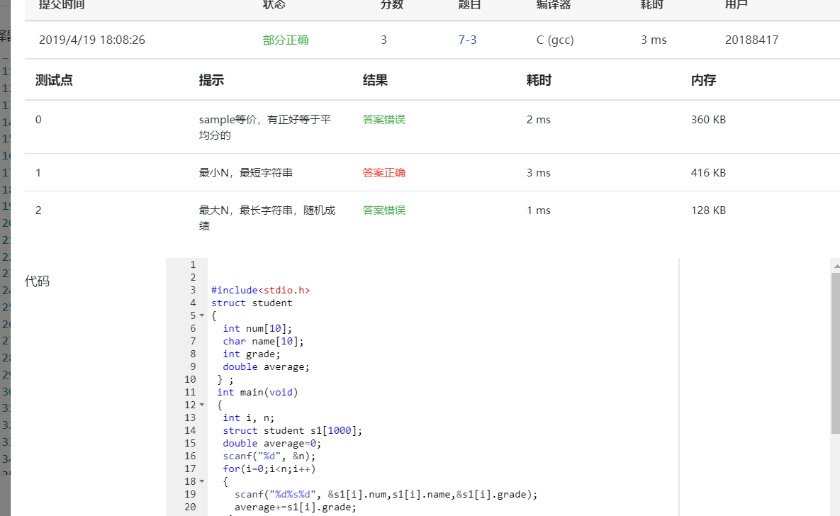Click hint text 最小N，最短字符串
The image size is (840, 516).
246,172
